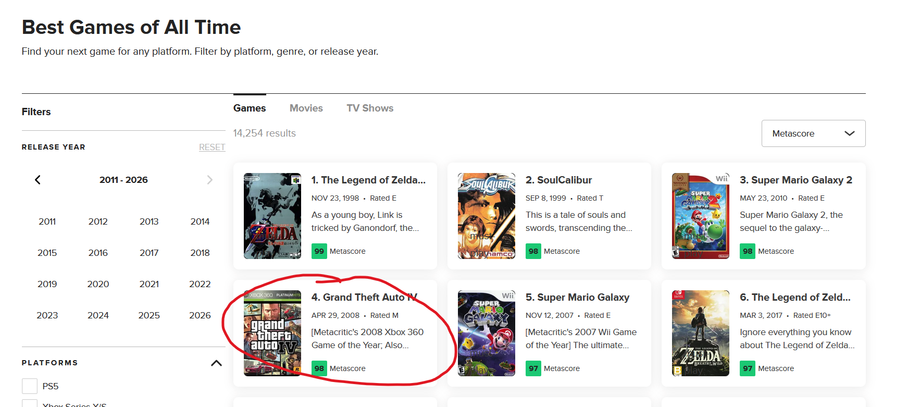Filter by release year 2017

click(x=149, y=253)
